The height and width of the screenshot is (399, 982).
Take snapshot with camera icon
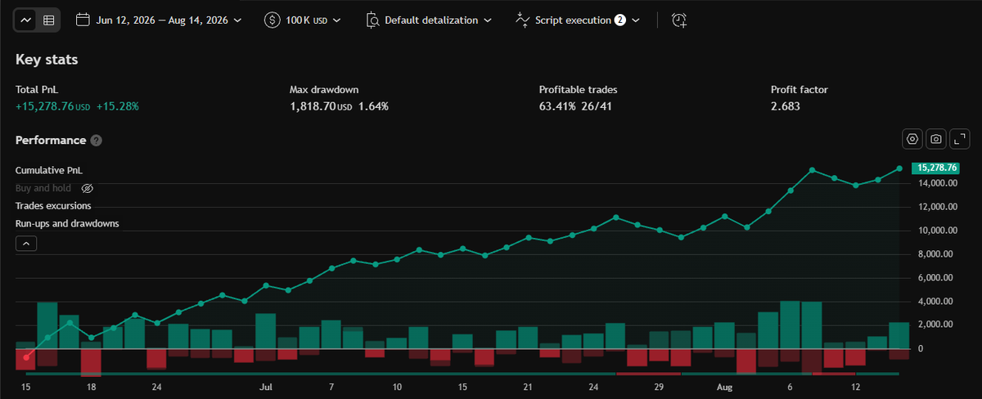[x=936, y=139]
